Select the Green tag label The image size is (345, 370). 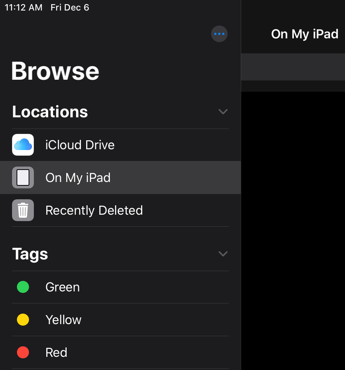click(62, 287)
